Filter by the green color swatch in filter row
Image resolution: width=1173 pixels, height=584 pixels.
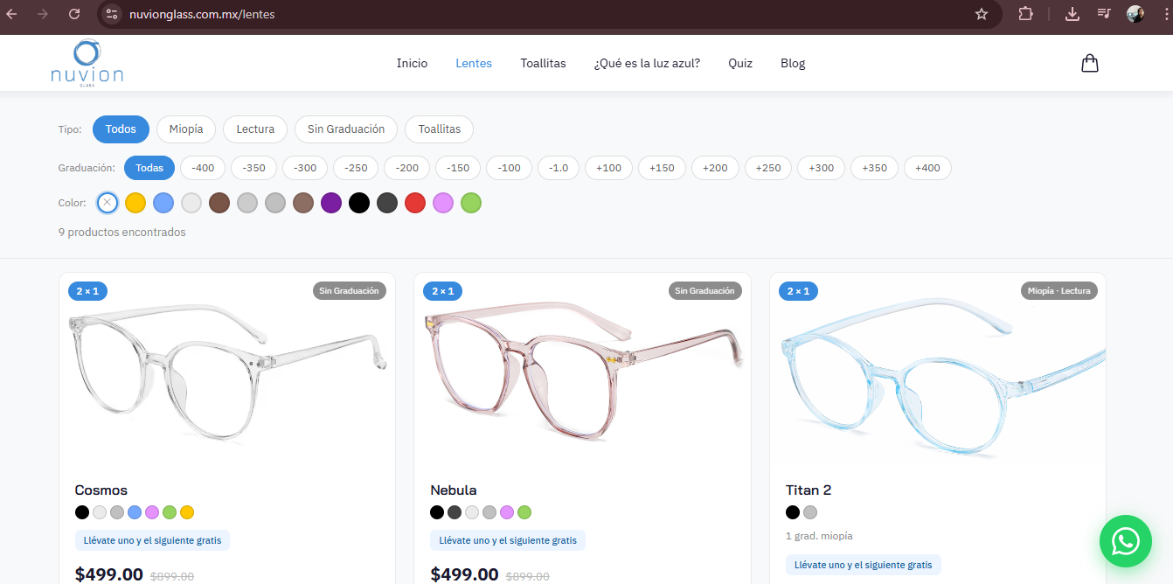[x=470, y=203]
